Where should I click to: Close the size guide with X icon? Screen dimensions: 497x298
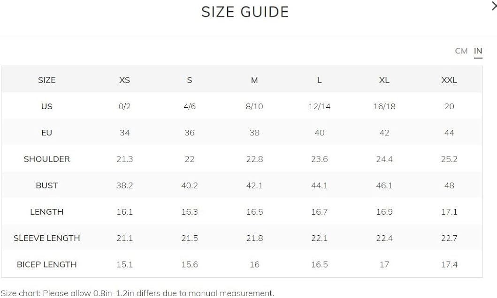(x=494, y=6)
